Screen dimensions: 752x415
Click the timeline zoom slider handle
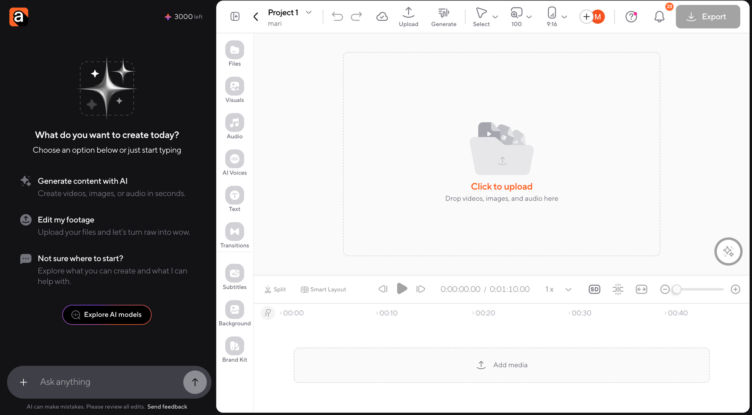point(676,289)
